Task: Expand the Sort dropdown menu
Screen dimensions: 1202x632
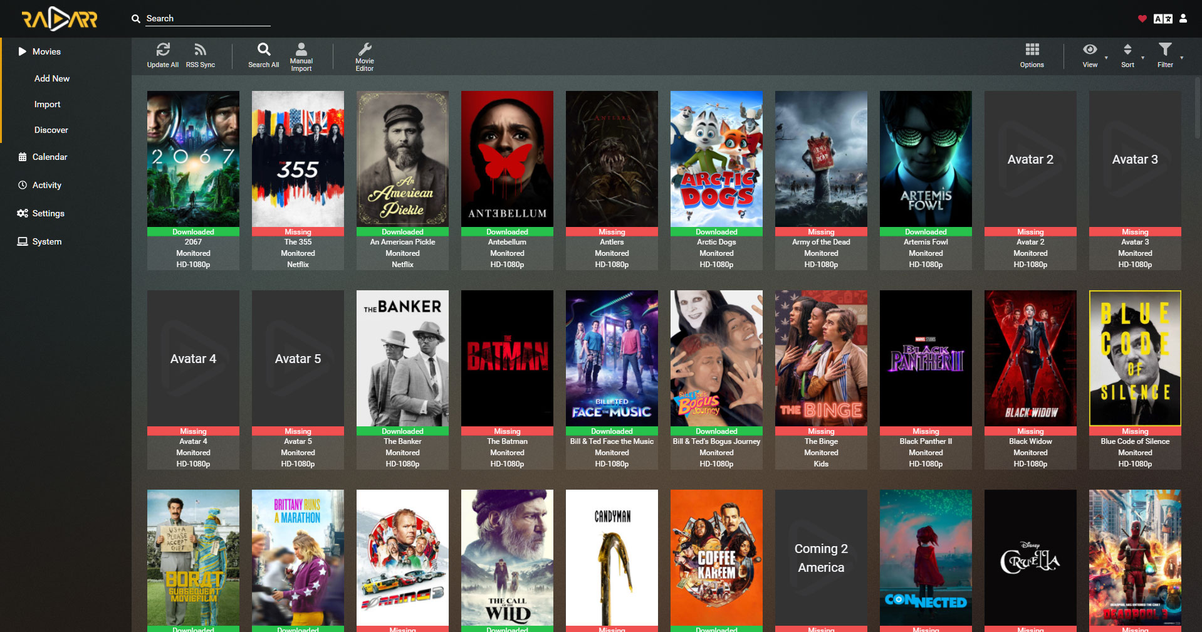Action: coord(1127,50)
